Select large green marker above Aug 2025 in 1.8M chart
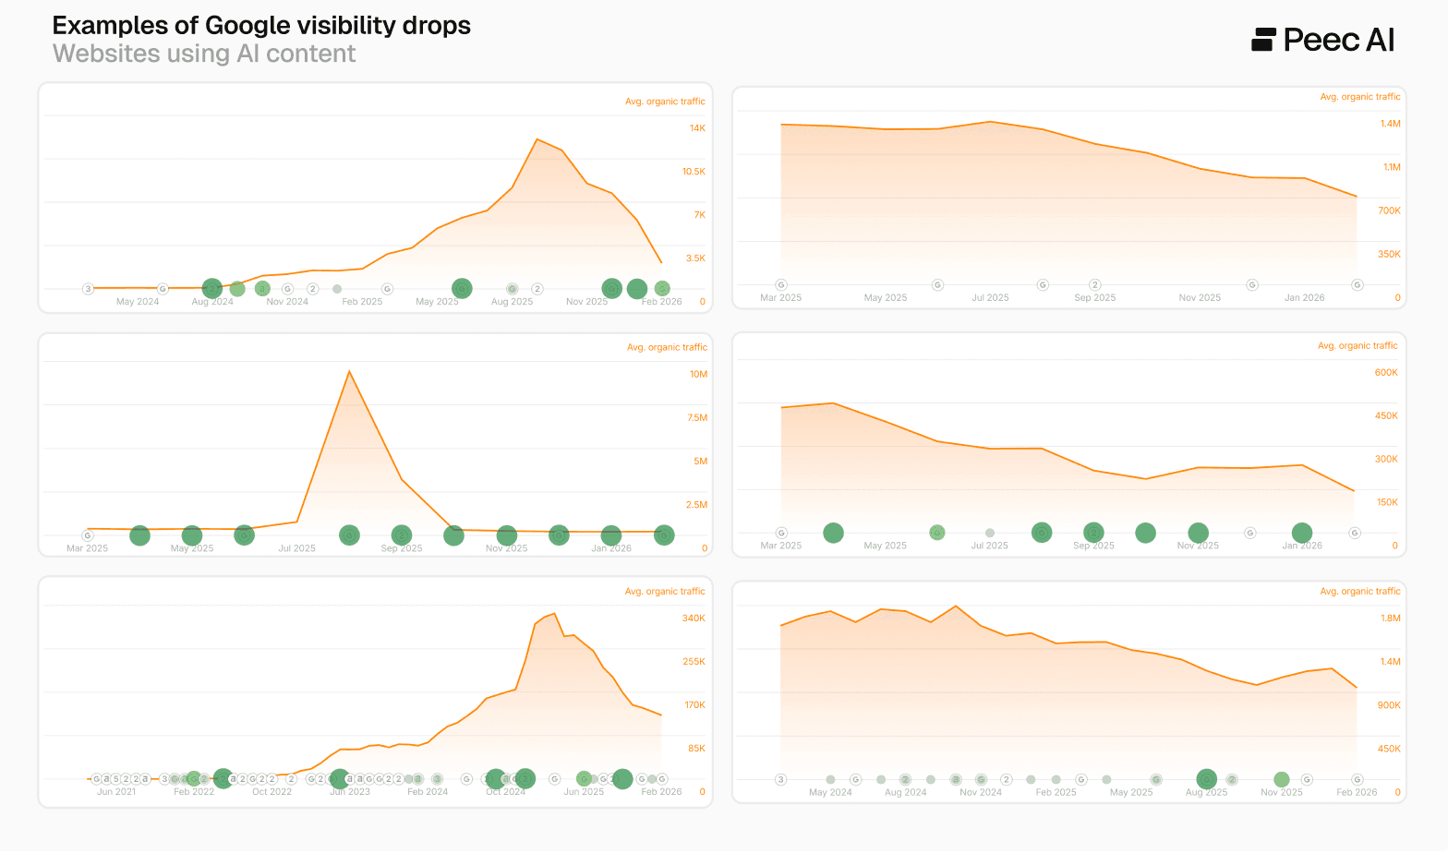 point(1207,780)
